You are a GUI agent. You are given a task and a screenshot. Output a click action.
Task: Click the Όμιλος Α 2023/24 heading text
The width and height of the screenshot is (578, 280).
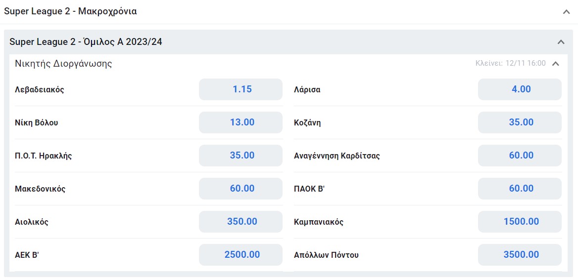click(x=86, y=42)
